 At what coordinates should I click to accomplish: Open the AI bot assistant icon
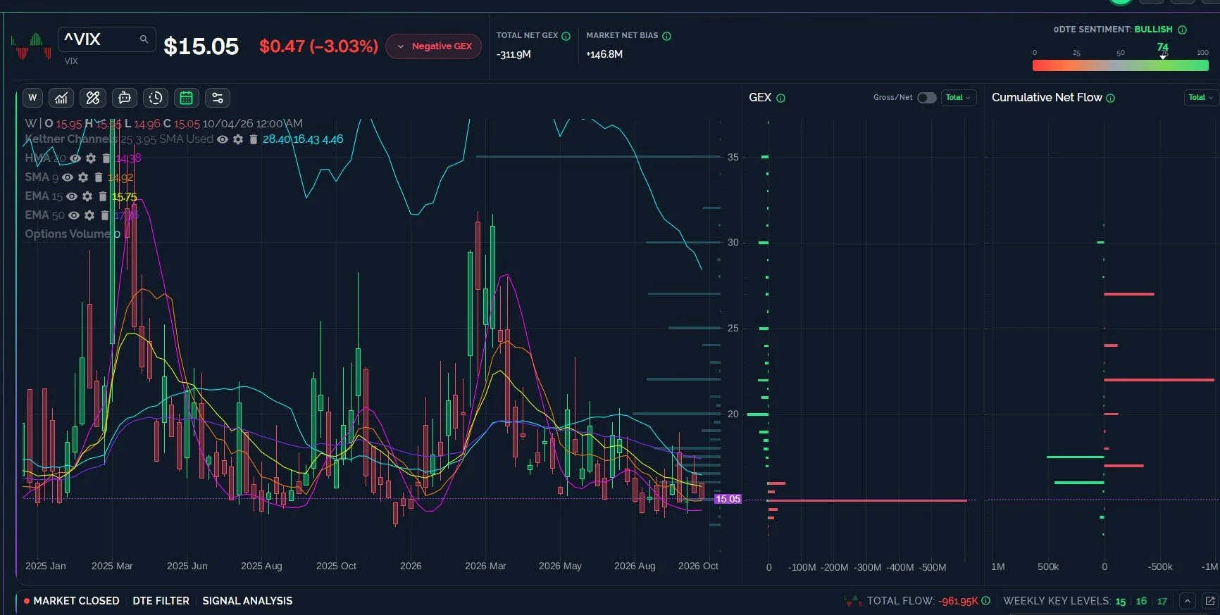pos(125,98)
